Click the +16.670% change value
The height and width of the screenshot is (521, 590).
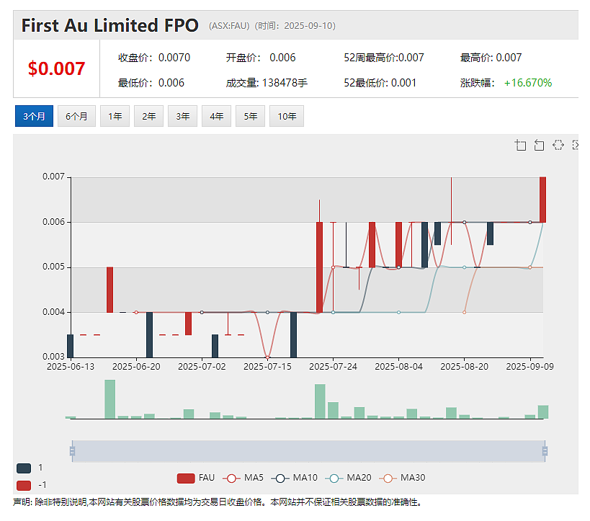[x=528, y=83]
